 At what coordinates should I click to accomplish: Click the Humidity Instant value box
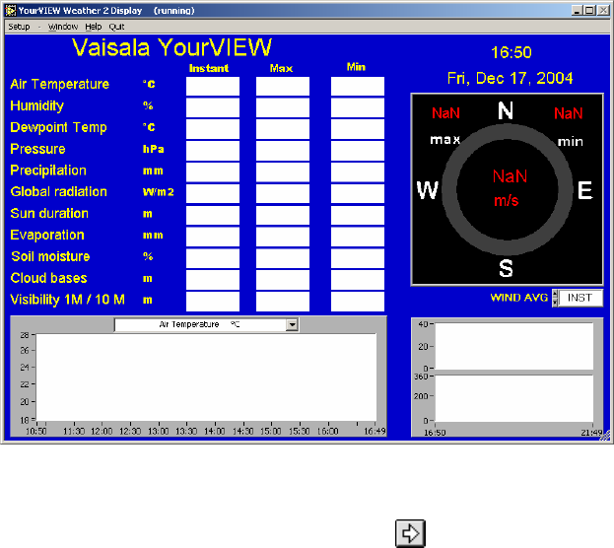coord(213,107)
